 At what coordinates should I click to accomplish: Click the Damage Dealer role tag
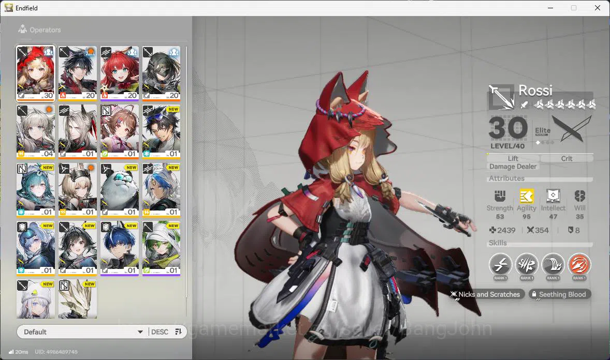[513, 167]
